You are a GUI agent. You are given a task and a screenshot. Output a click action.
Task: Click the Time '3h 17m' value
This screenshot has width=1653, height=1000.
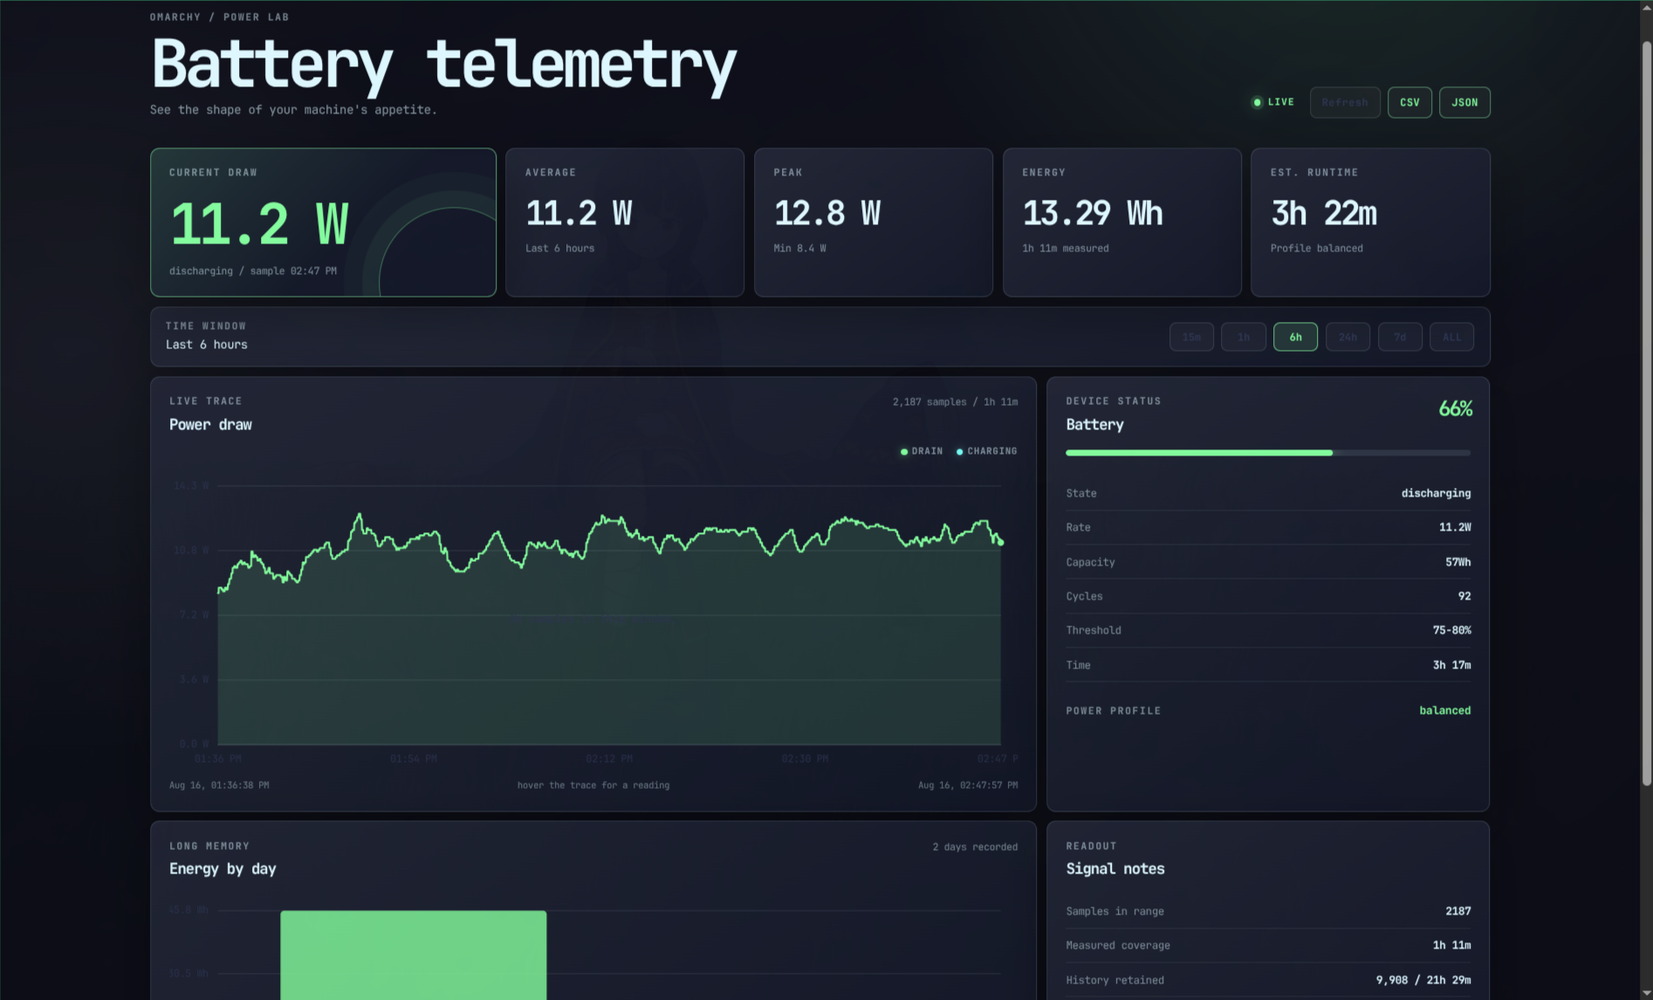(1451, 665)
